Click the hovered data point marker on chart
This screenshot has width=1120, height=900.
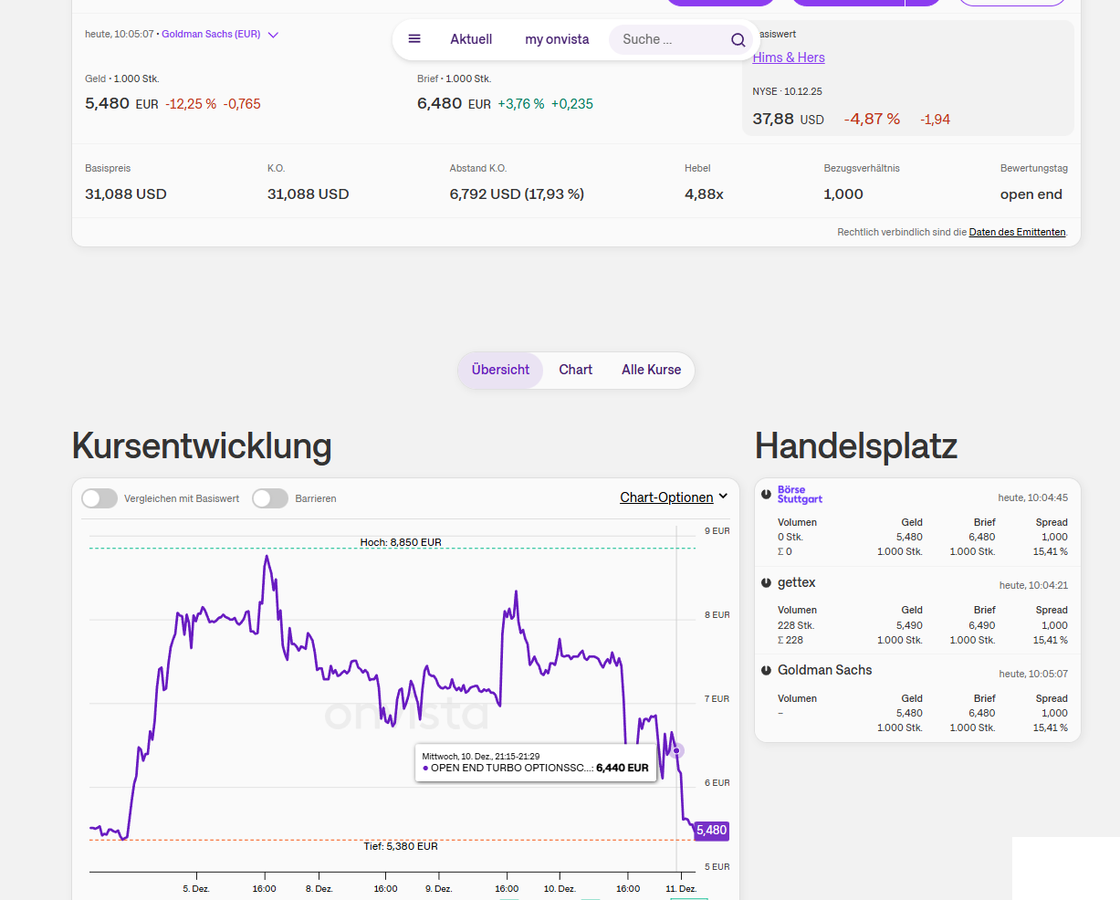click(676, 751)
